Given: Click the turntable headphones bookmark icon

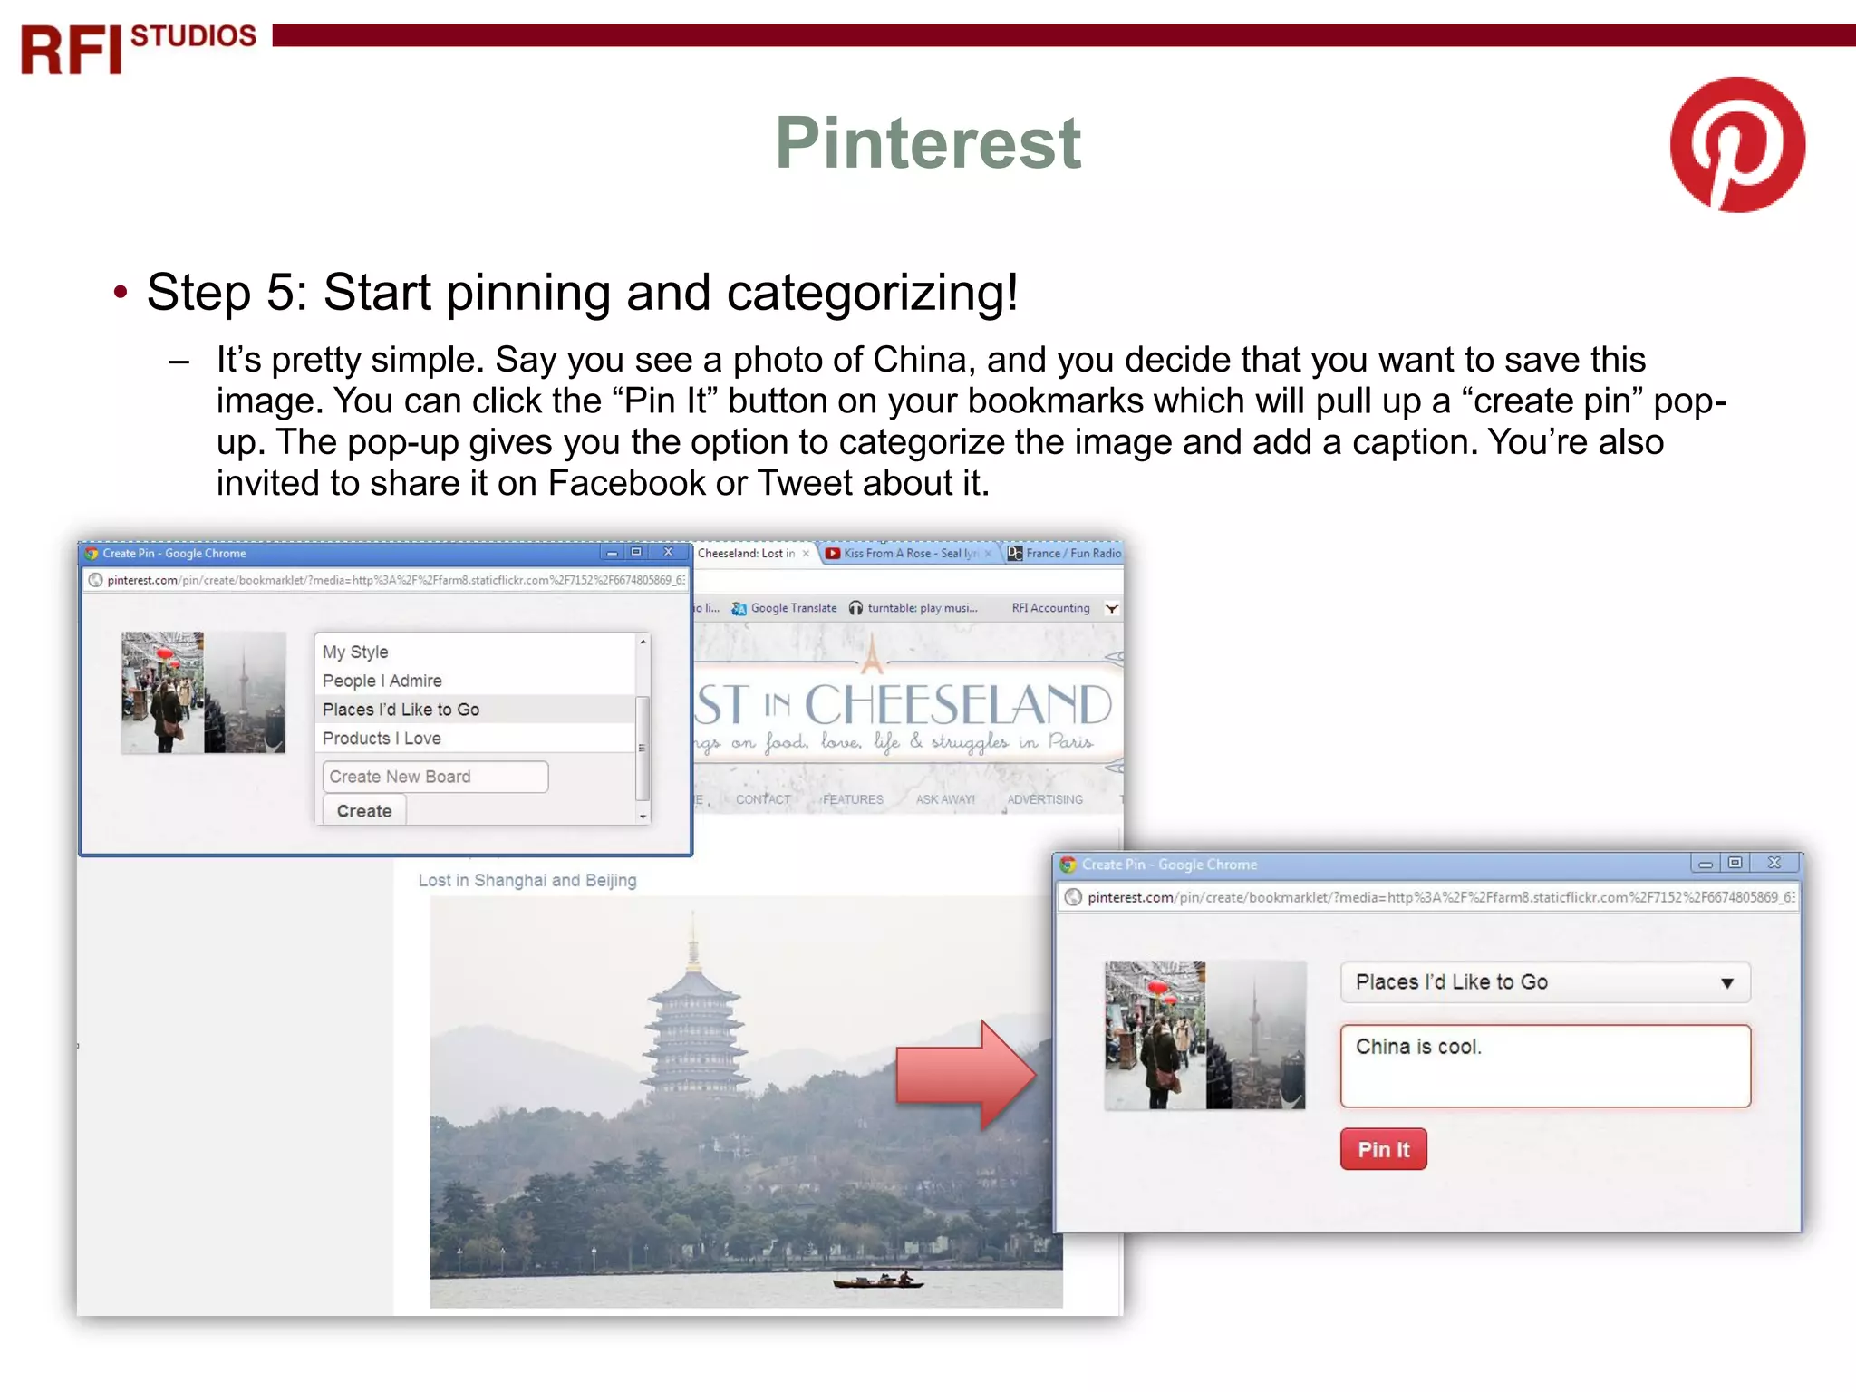Looking at the screenshot, I should 855,608.
